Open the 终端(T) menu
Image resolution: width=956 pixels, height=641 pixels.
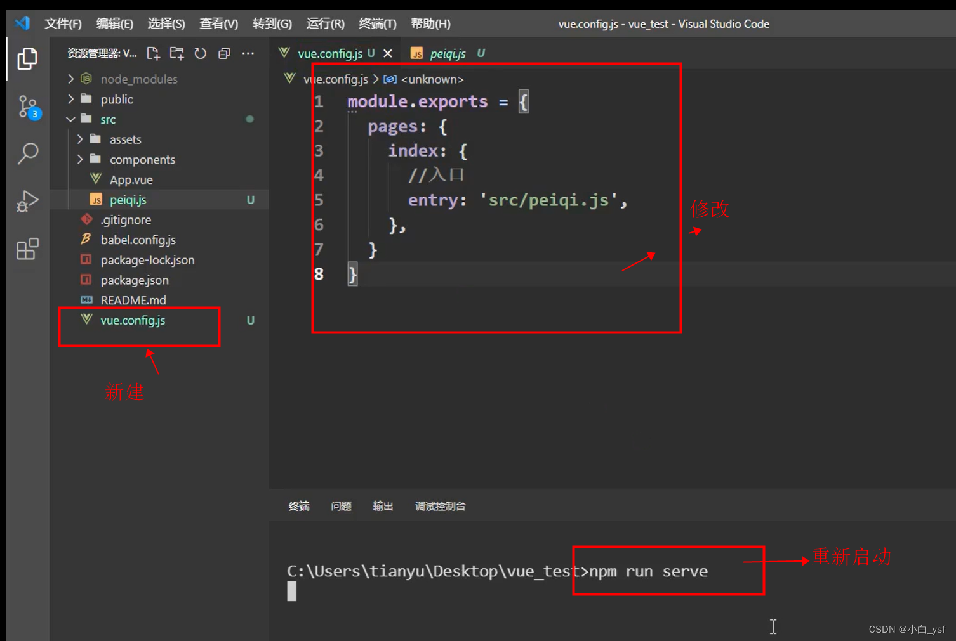pyautogui.click(x=378, y=23)
